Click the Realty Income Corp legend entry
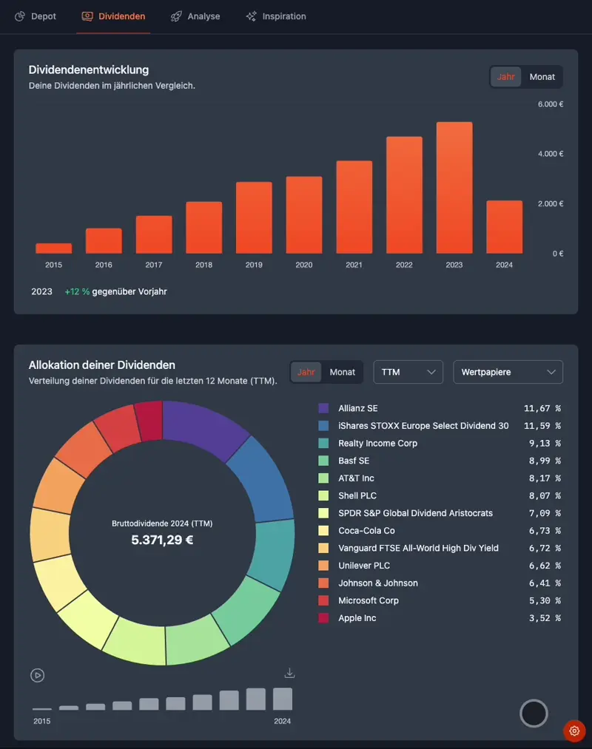 (x=377, y=443)
